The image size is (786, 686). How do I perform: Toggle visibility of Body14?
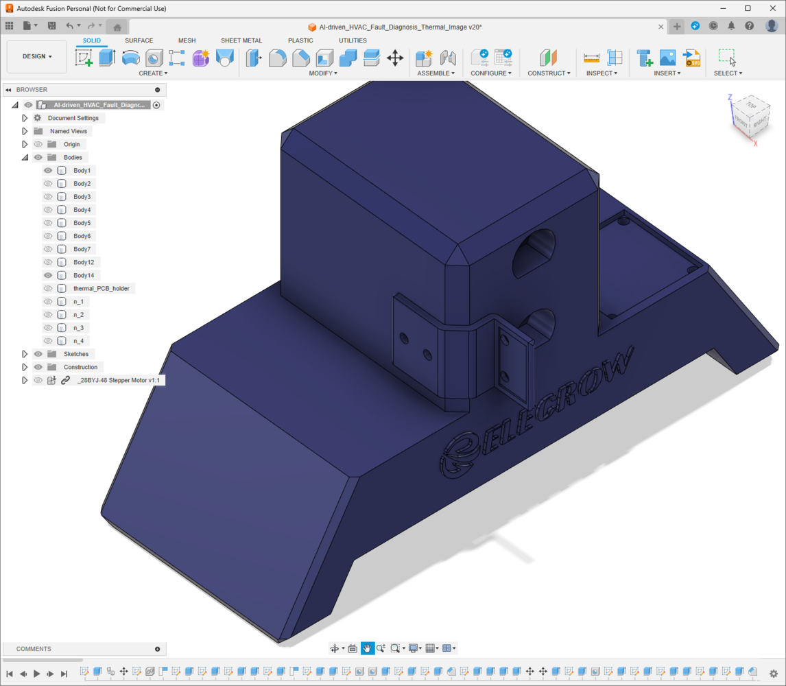(48, 275)
